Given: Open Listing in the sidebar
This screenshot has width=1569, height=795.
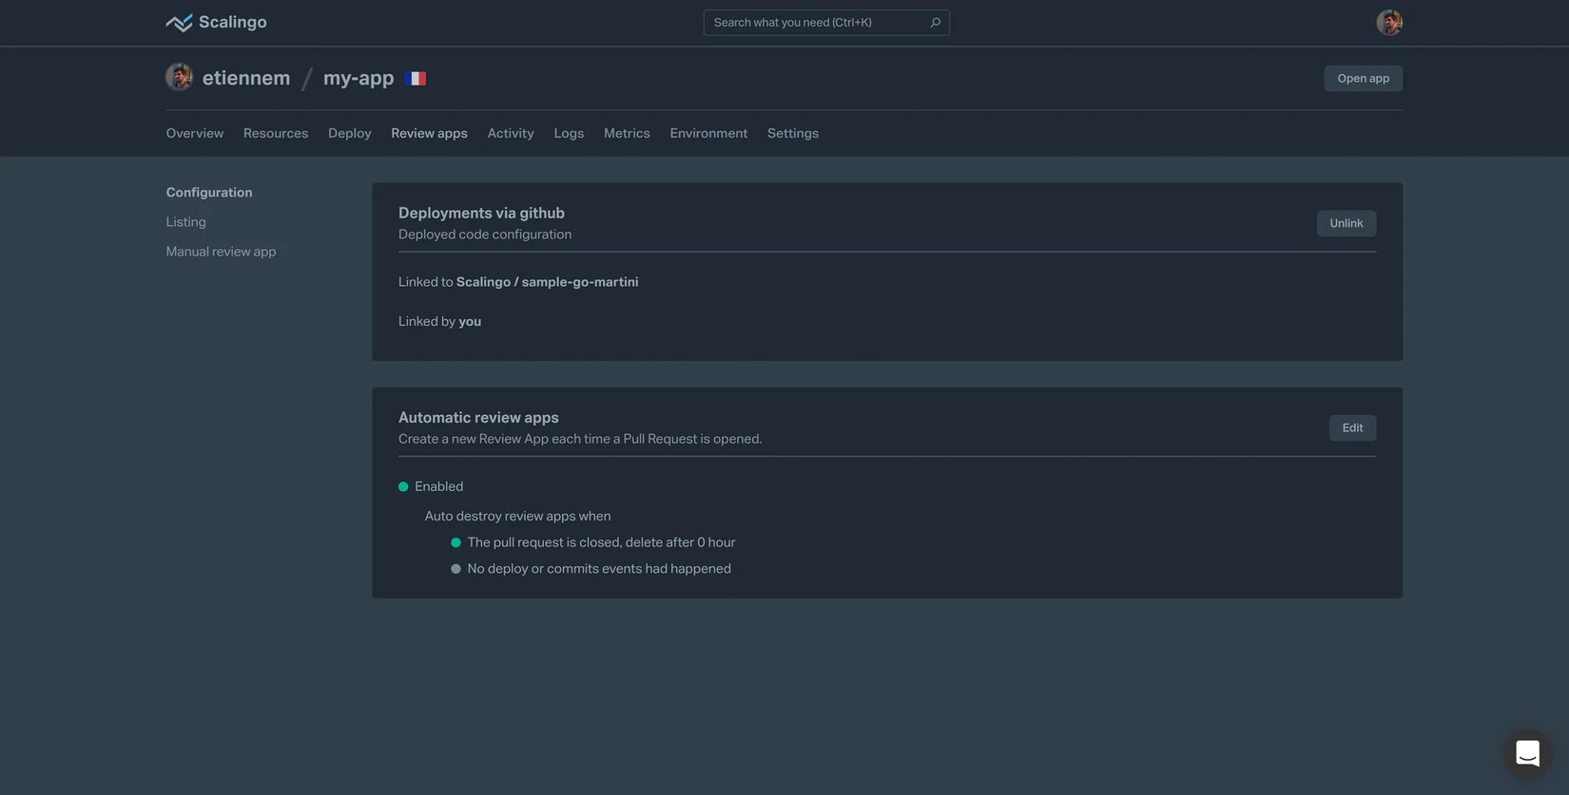Looking at the screenshot, I should pyautogui.click(x=185, y=221).
